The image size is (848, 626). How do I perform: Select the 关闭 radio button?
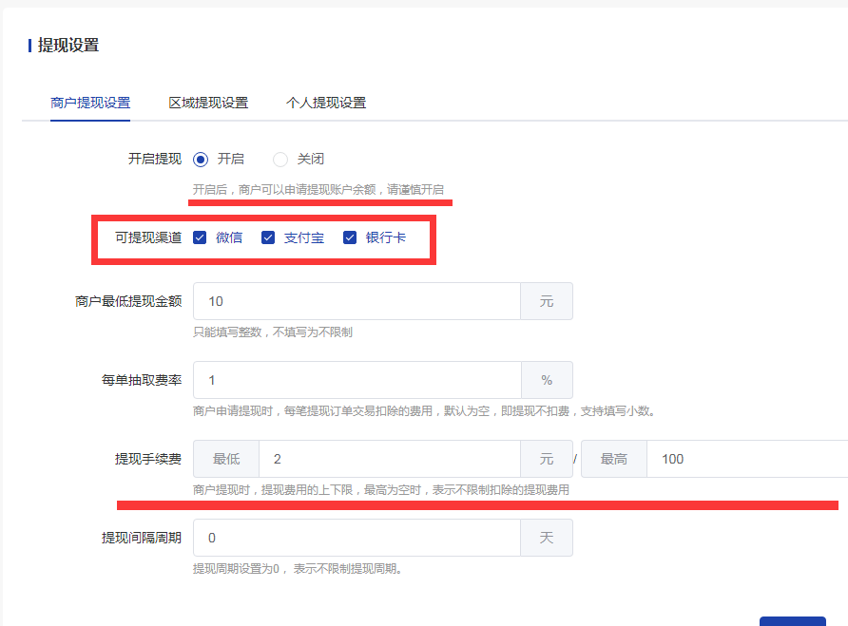pyautogui.click(x=280, y=160)
